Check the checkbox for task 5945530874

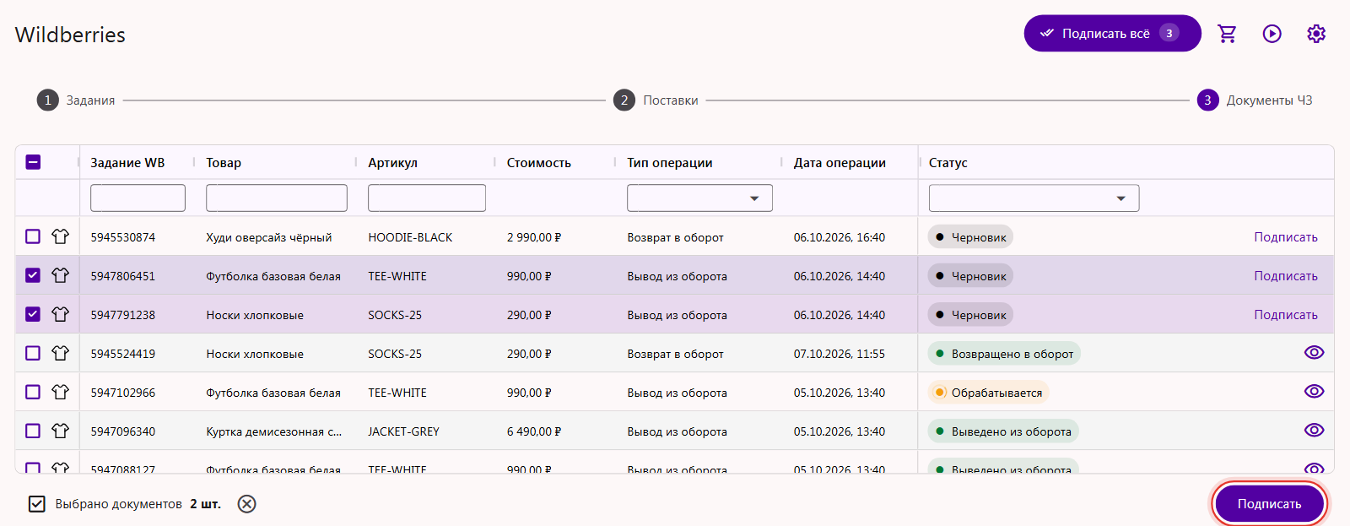coord(33,236)
